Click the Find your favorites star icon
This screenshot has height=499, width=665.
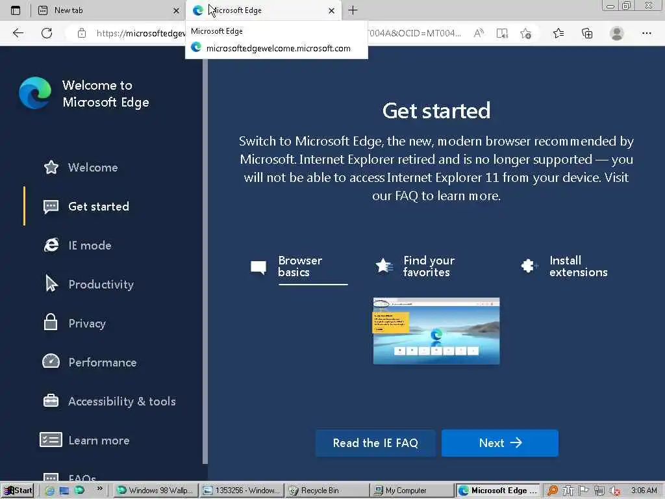384,266
